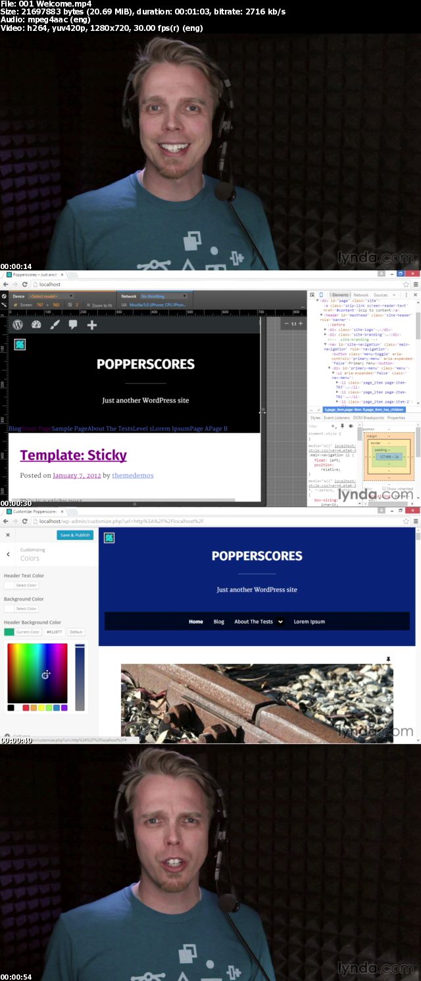Image resolution: width=421 pixels, height=981 pixels.
Task: Pick the black palette swatch
Action: pos(11,707)
